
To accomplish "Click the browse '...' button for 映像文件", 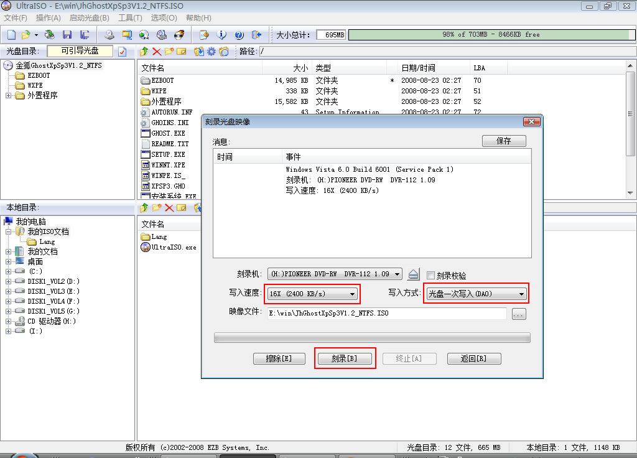I will [x=519, y=314].
